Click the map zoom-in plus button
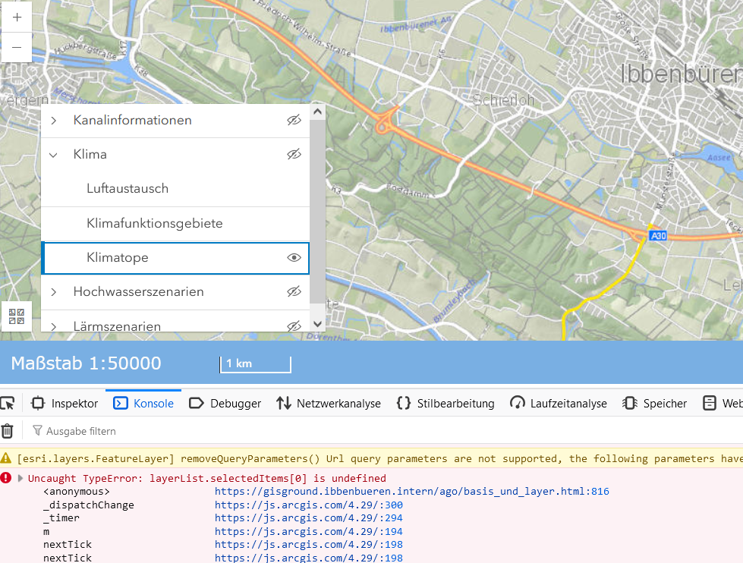 [16, 16]
